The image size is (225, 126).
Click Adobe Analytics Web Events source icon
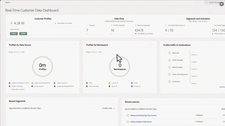(x=128, y=122)
